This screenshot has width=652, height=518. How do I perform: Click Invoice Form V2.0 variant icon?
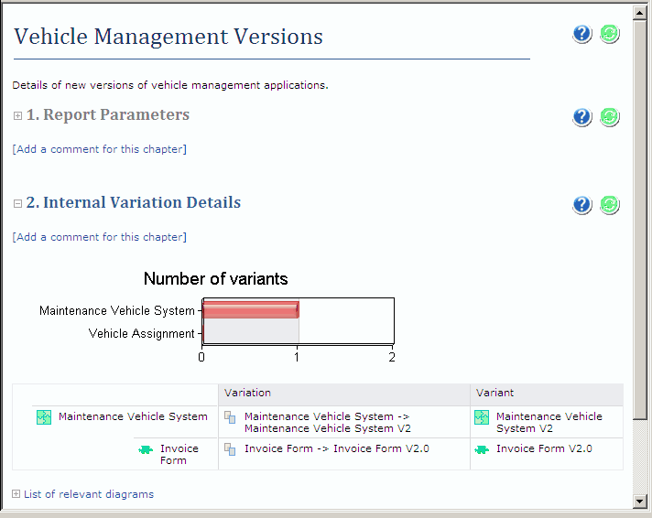click(x=482, y=449)
